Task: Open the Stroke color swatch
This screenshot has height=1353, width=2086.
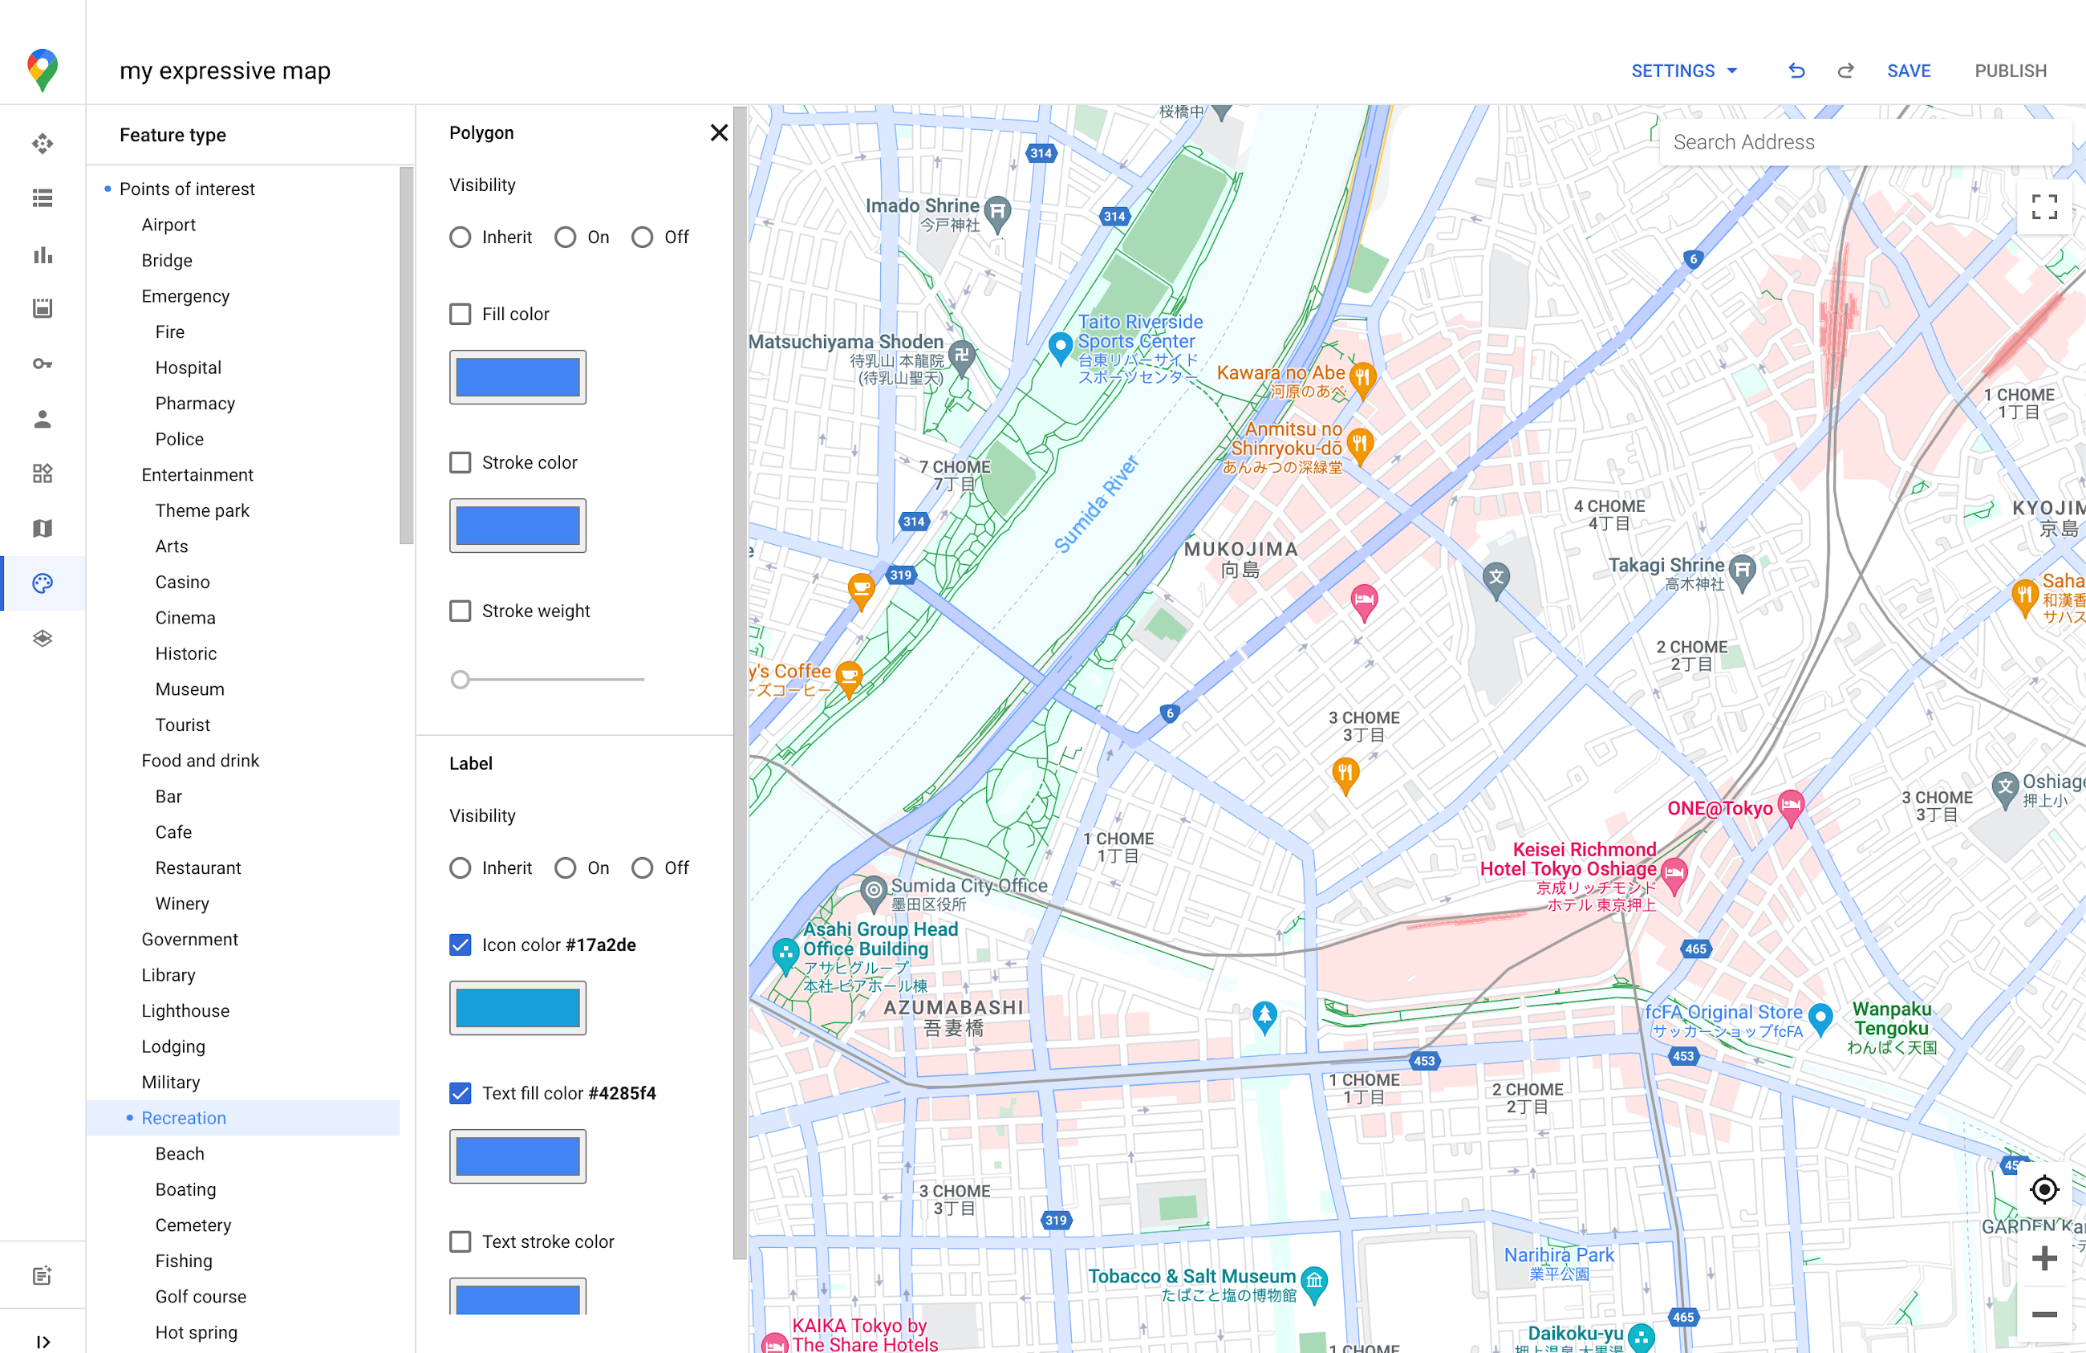Action: (x=518, y=526)
